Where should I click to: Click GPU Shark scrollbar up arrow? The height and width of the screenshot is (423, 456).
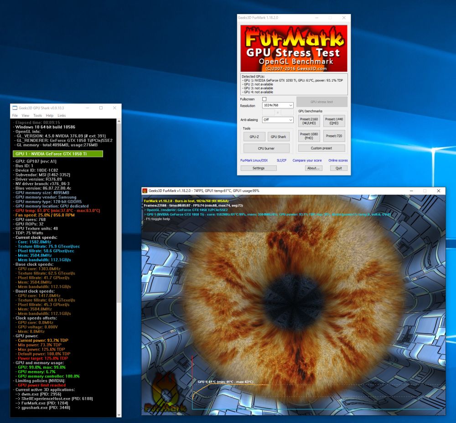pos(119,121)
